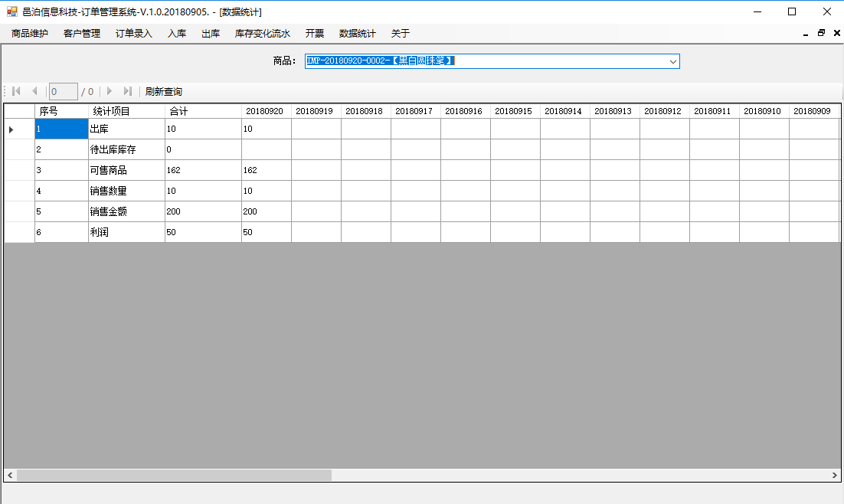The height and width of the screenshot is (504, 844).
Task: Open the 关于 menu
Action: coord(400,34)
